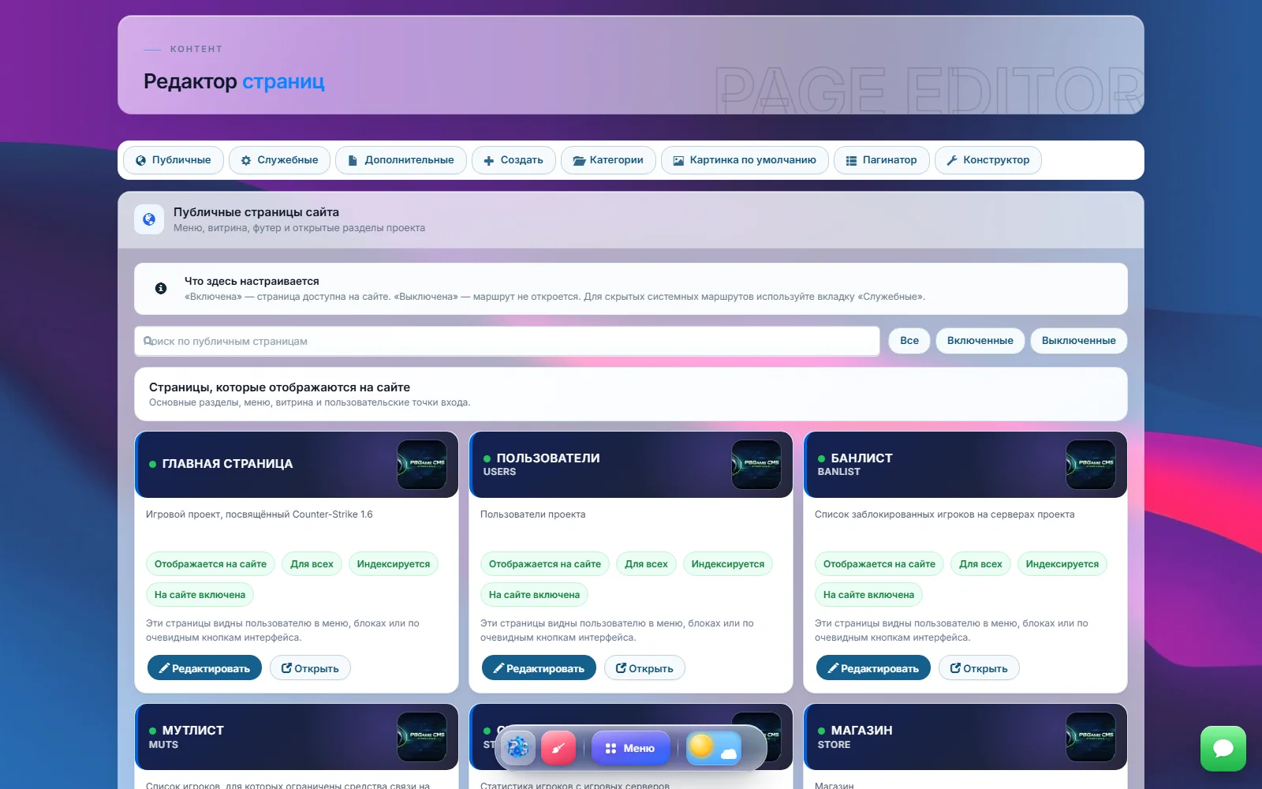Click the МАГАЗИН card title
The width and height of the screenshot is (1262, 789).
click(x=861, y=731)
